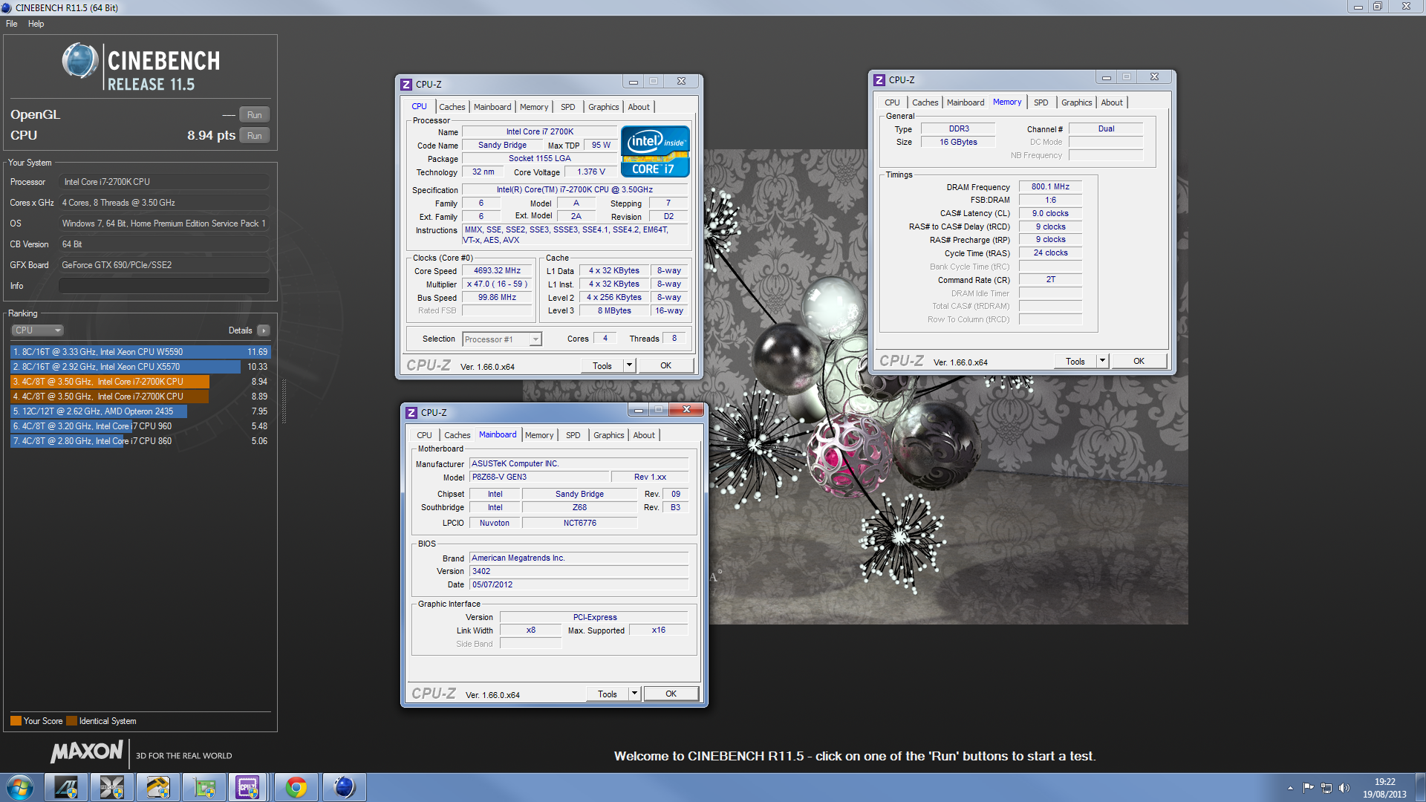Open the ranking CPU dropdown
The height and width of the screenshot is (802, 1426).
(37, 330)
